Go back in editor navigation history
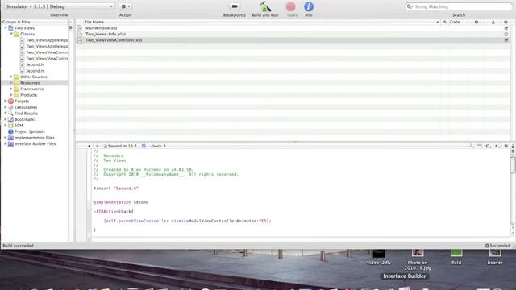 point(89,146)
